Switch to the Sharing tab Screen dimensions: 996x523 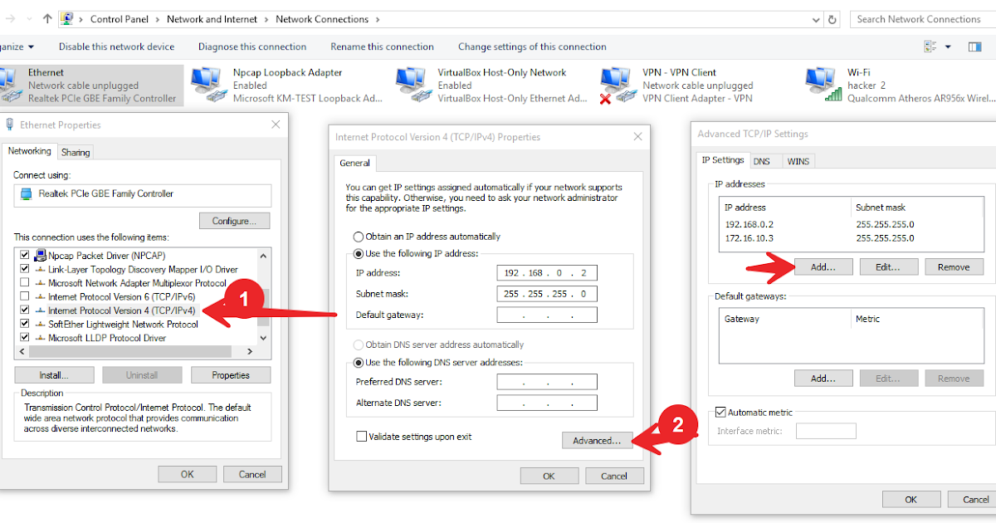point(76,151)
